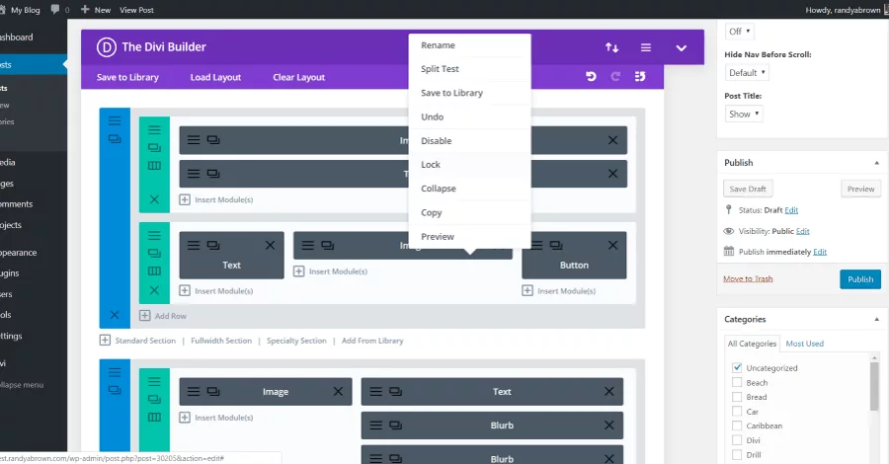Clone the second green row icon
Screen dimensions: 889x464
pyautogui.click(x=154, y=253)
